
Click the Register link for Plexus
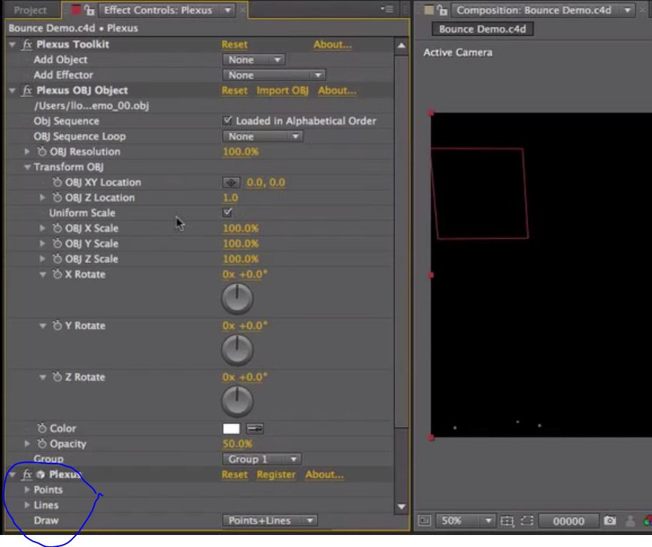click(x=276, y=474)
